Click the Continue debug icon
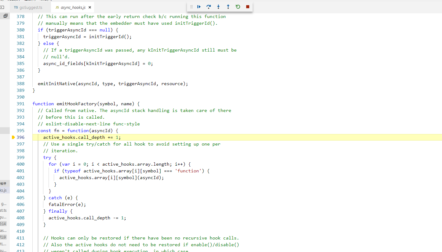This screenshot has height=252, width=442. point(199,6)
